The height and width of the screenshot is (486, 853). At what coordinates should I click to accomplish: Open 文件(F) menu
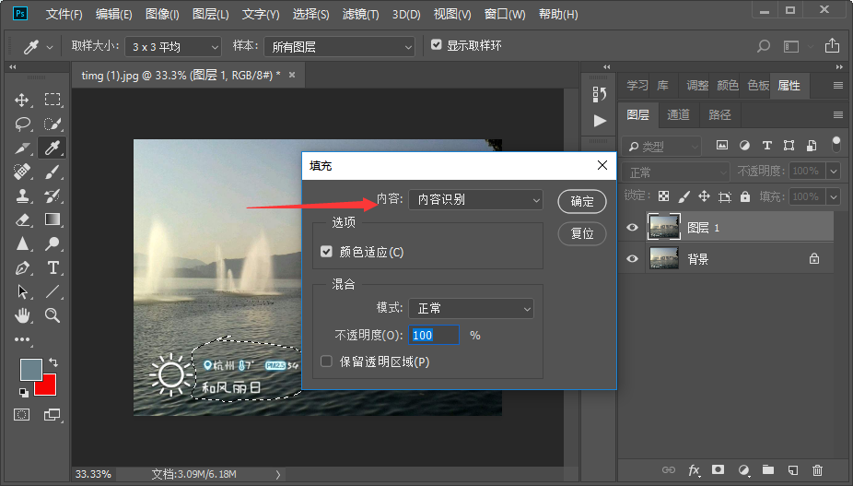pyautogui.click(x=64, y=14)
